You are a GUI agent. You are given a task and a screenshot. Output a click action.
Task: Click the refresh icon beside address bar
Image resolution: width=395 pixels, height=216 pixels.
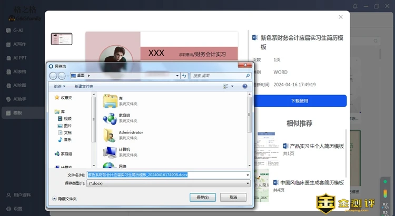184,76
